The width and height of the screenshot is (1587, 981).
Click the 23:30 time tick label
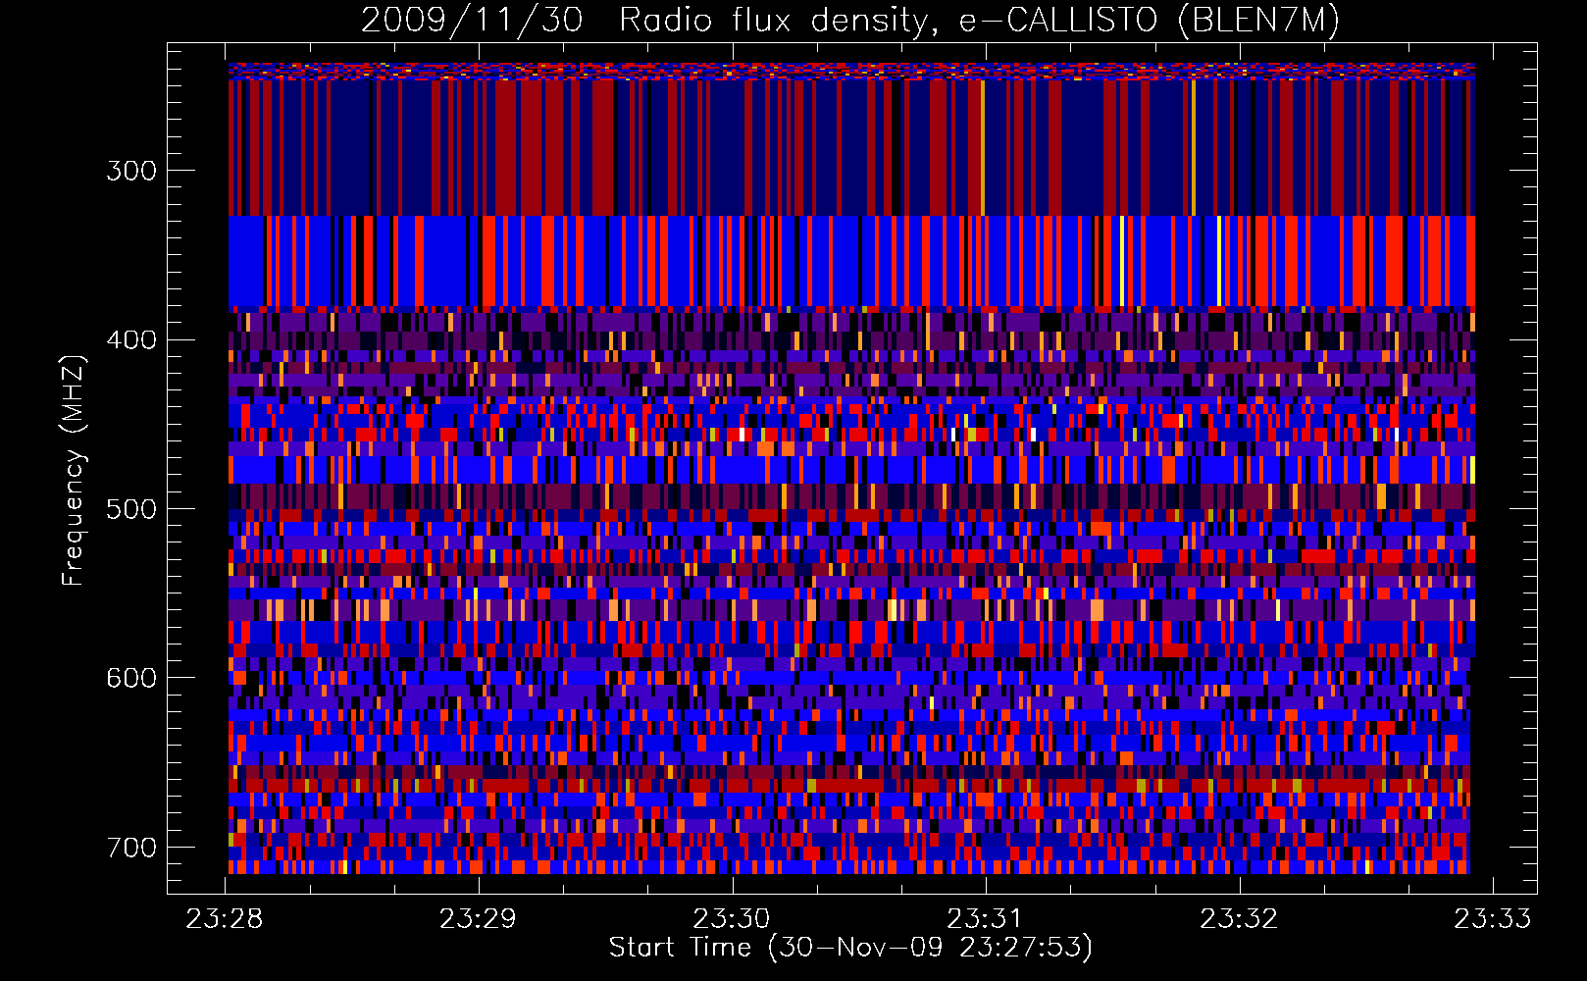732,918
